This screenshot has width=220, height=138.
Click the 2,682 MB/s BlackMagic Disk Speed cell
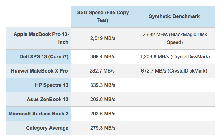click(x=175, y=38)
